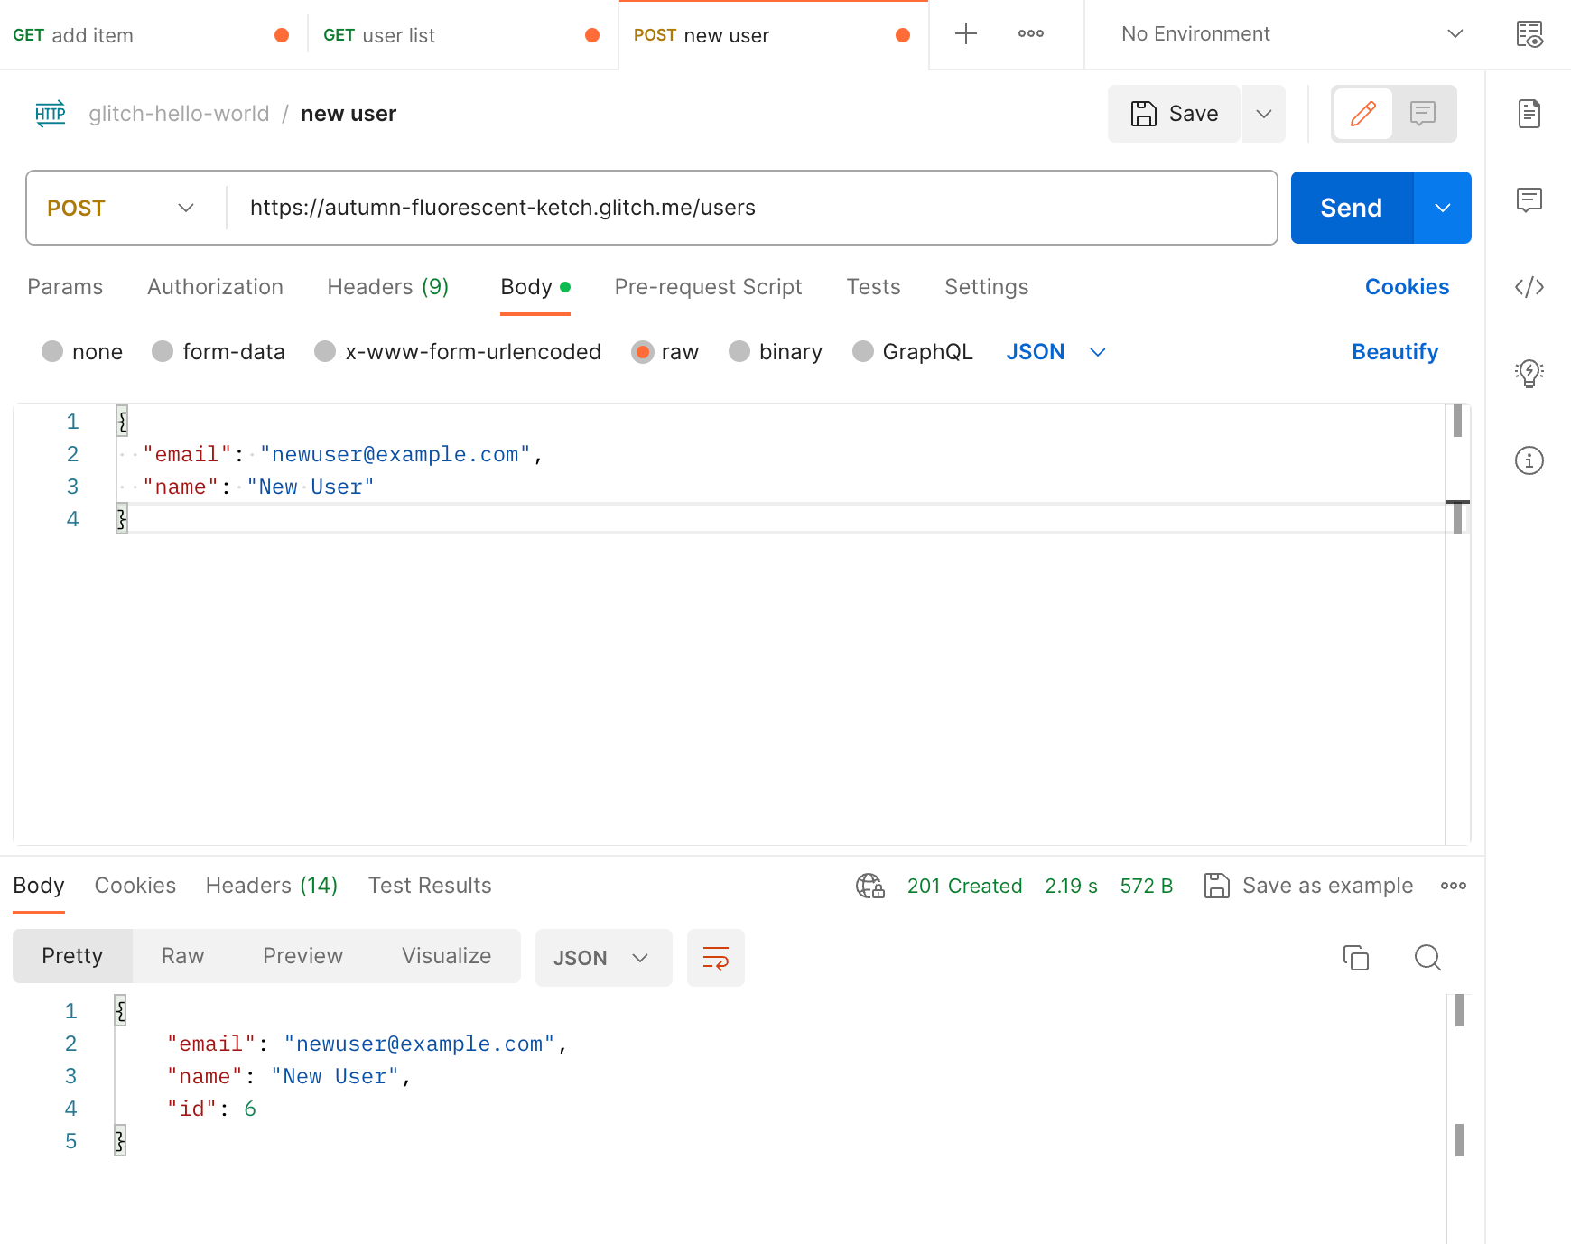Click "newuser@example.com" in request body
Screen dimensions: 1571x1244
[x=395, y=454]
